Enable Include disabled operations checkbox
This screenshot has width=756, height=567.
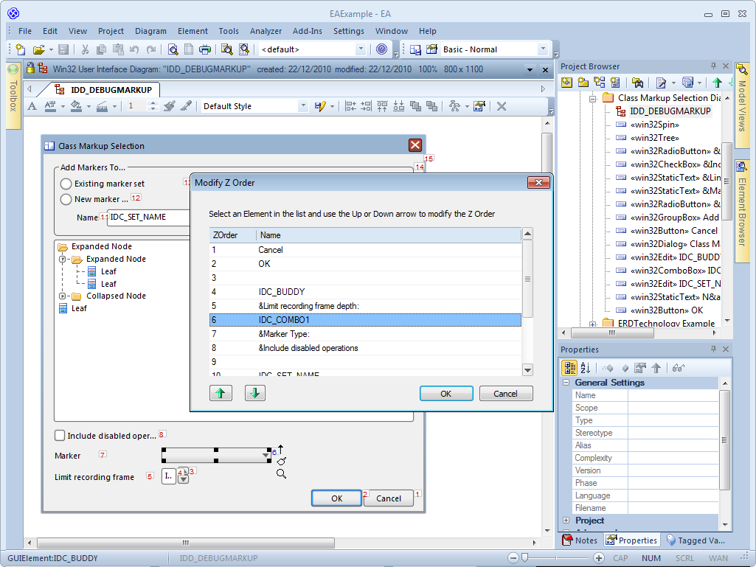59,435
